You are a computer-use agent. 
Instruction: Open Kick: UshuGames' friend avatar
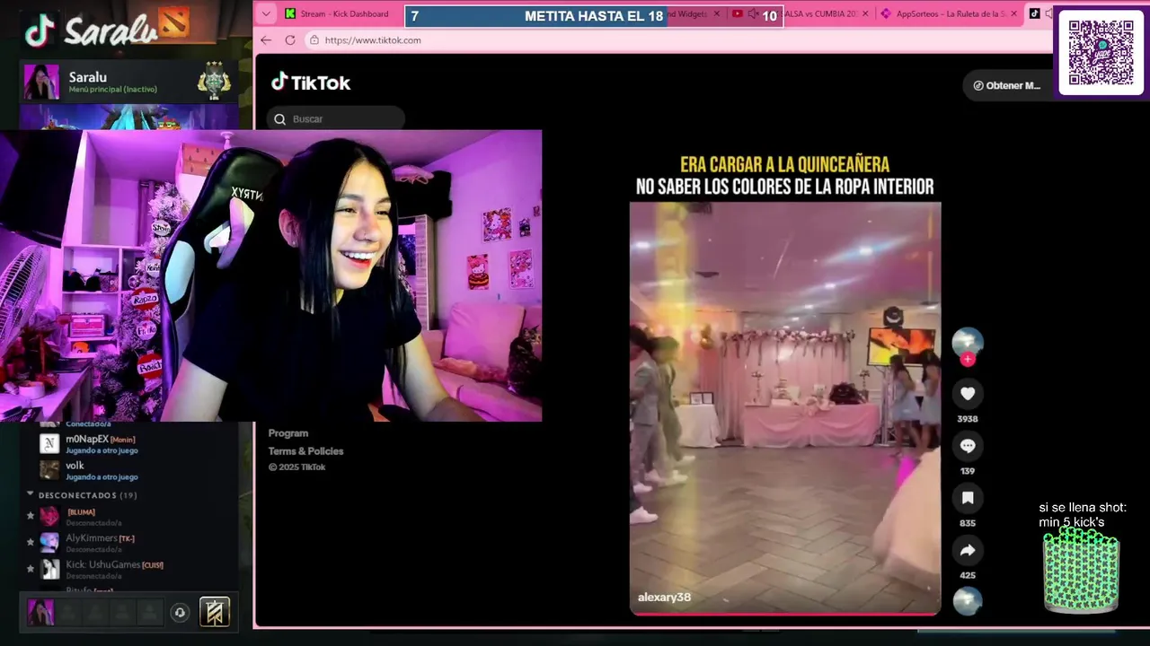(49, 570)
